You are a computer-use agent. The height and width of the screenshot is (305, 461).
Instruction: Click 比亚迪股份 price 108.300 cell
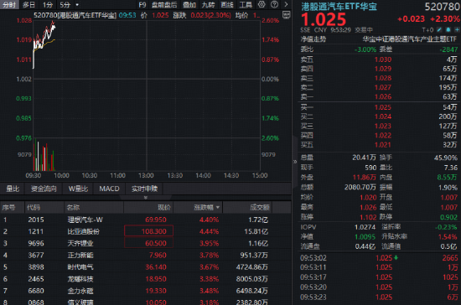(x=148, y=231)
